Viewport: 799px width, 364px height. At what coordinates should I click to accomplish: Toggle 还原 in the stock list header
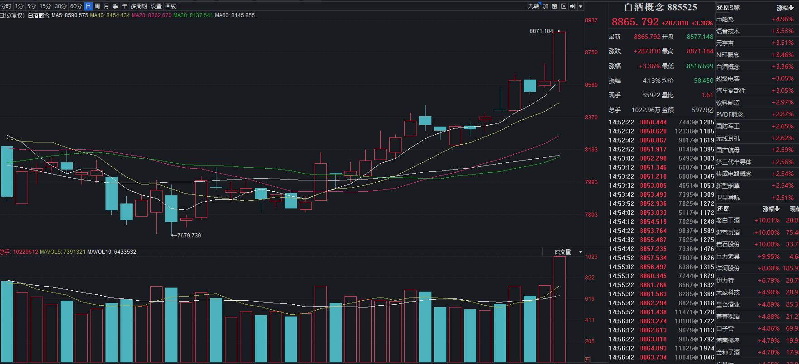[723, 209]
